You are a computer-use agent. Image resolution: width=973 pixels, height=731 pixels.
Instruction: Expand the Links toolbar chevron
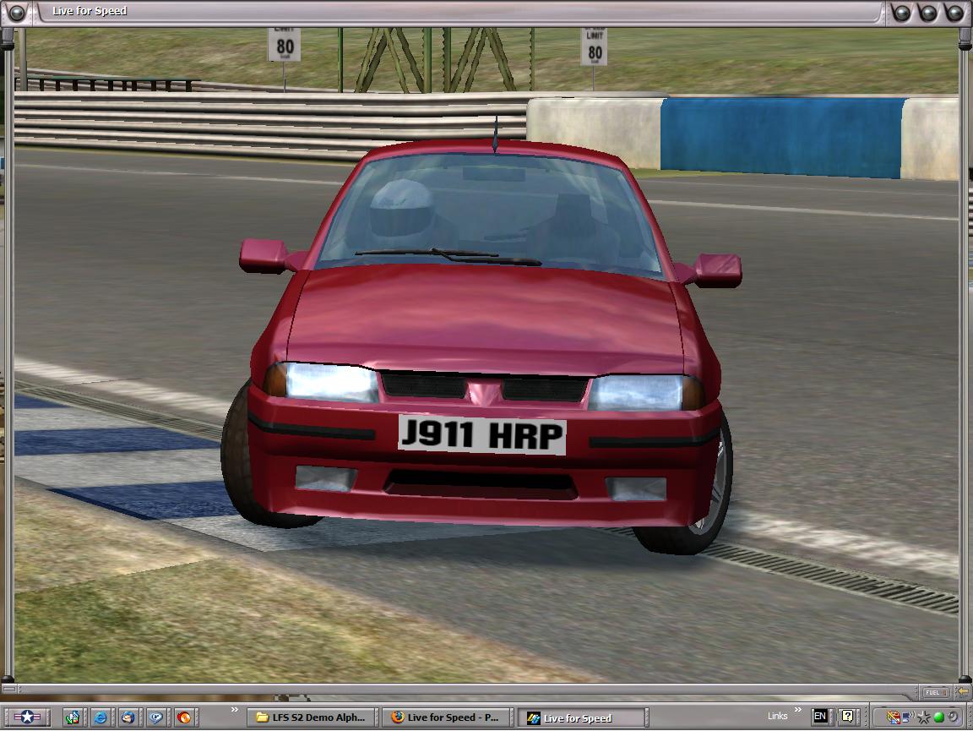tap(798, 710)
